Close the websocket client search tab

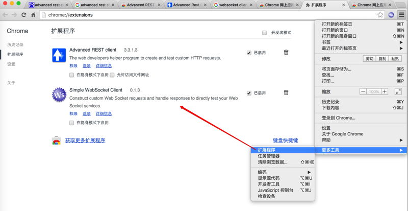[x=251, y=5]
